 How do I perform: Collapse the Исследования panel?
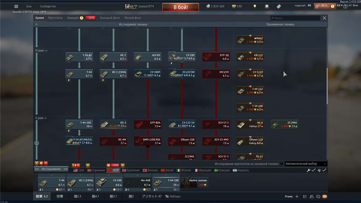(51, 169)
